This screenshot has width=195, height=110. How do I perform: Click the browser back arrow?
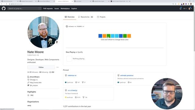[x=2, y=4]
